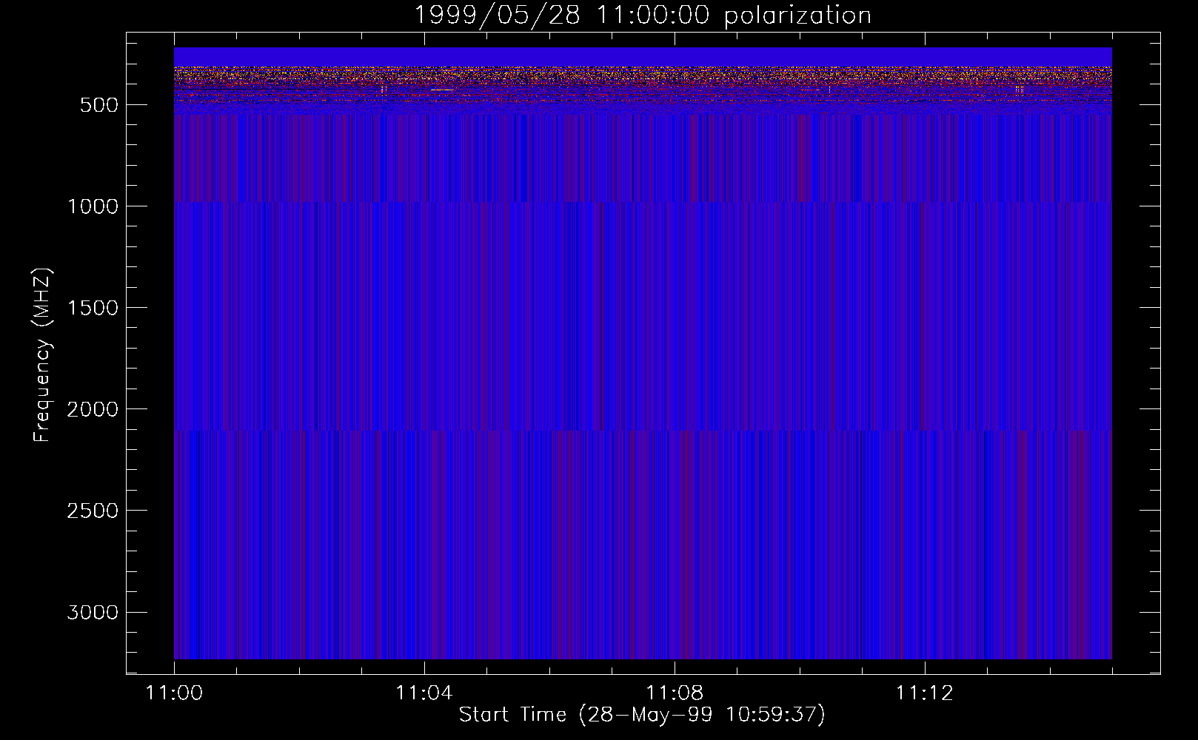The image size is (1198, 740).
Task: Click the 11:00 time tick label
Action: pos(174,693)
